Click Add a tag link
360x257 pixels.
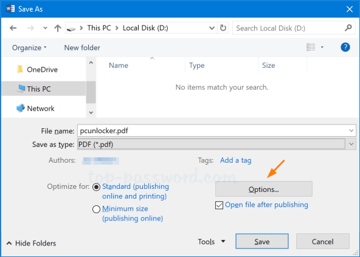235,160
